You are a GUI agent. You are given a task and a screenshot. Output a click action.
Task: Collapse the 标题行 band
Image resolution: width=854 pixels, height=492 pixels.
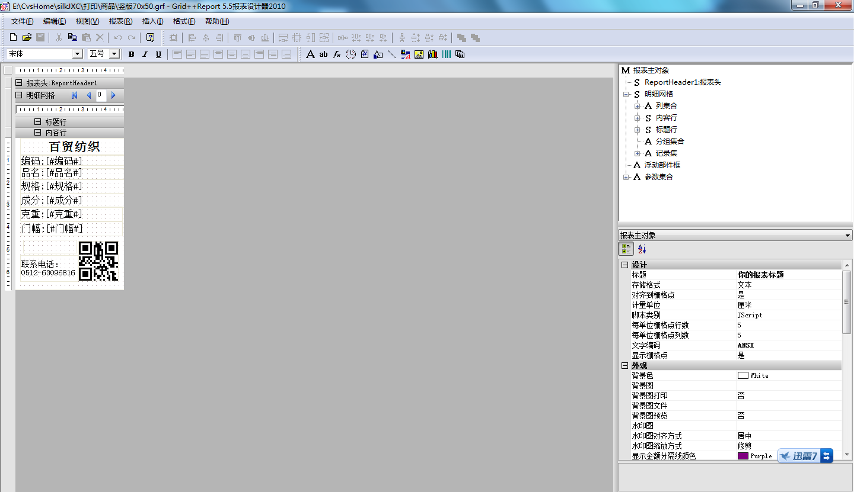pyautogui.click(x=38, y=122)
